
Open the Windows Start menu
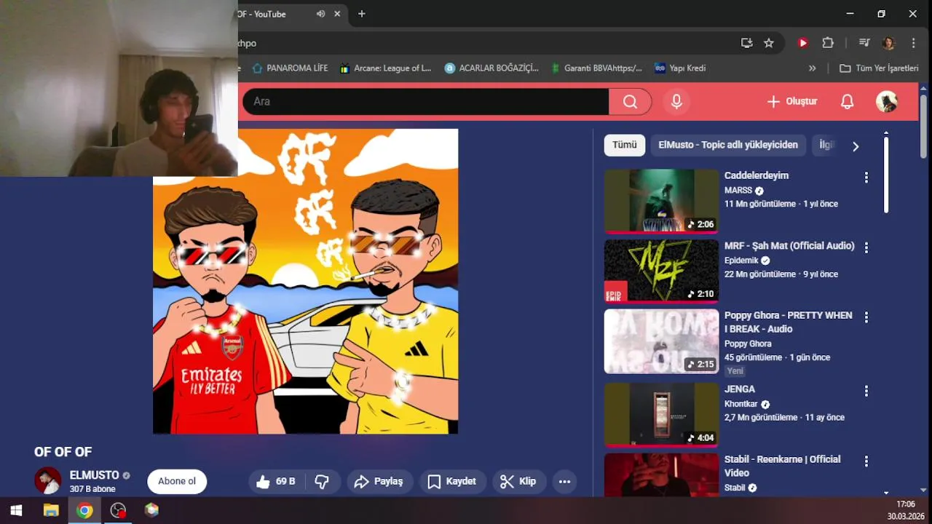tap(16, 510)
